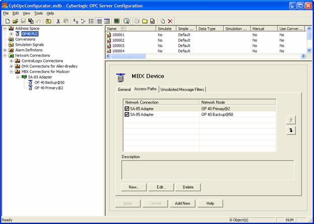Switch to the General tab
This screenshot has height=224, width=314.
pyautogui.click(x=124, y=90)
